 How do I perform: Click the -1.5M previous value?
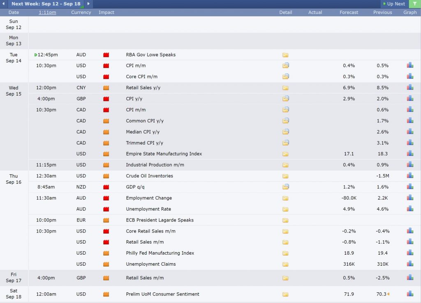383,176
